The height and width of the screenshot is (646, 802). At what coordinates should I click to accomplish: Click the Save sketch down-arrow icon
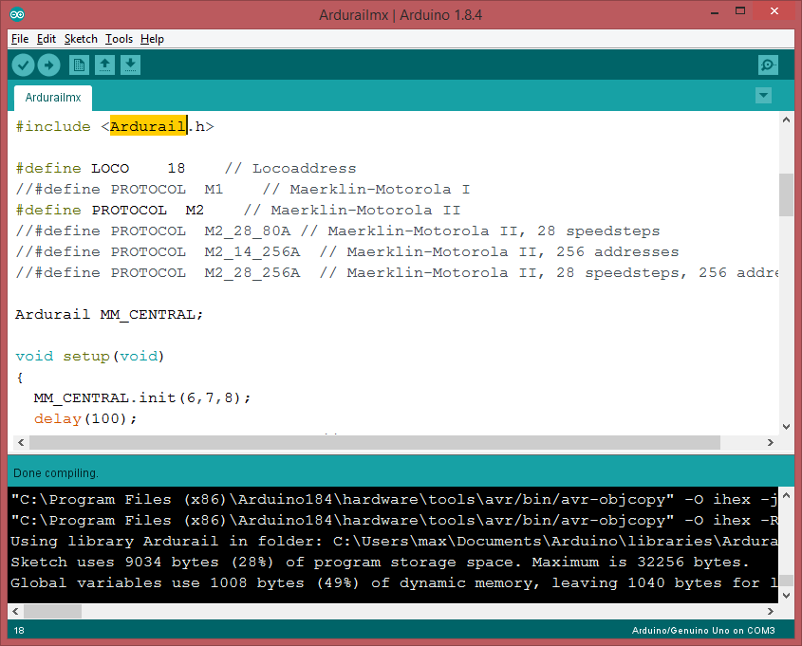130,65
